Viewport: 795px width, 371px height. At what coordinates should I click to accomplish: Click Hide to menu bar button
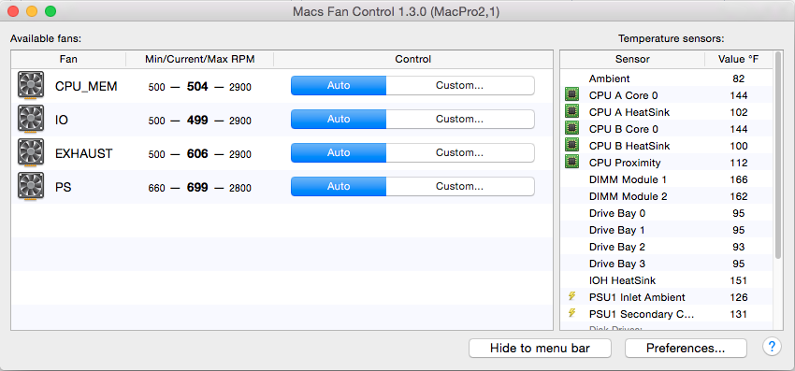point(540,349)
